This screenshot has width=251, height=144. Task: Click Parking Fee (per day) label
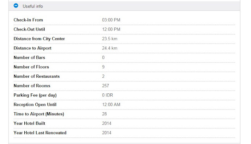pyautogui.click(x=35, y=95)
